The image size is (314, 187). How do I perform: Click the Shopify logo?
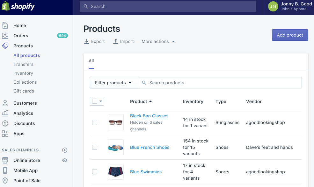click(x=18, y=6)
